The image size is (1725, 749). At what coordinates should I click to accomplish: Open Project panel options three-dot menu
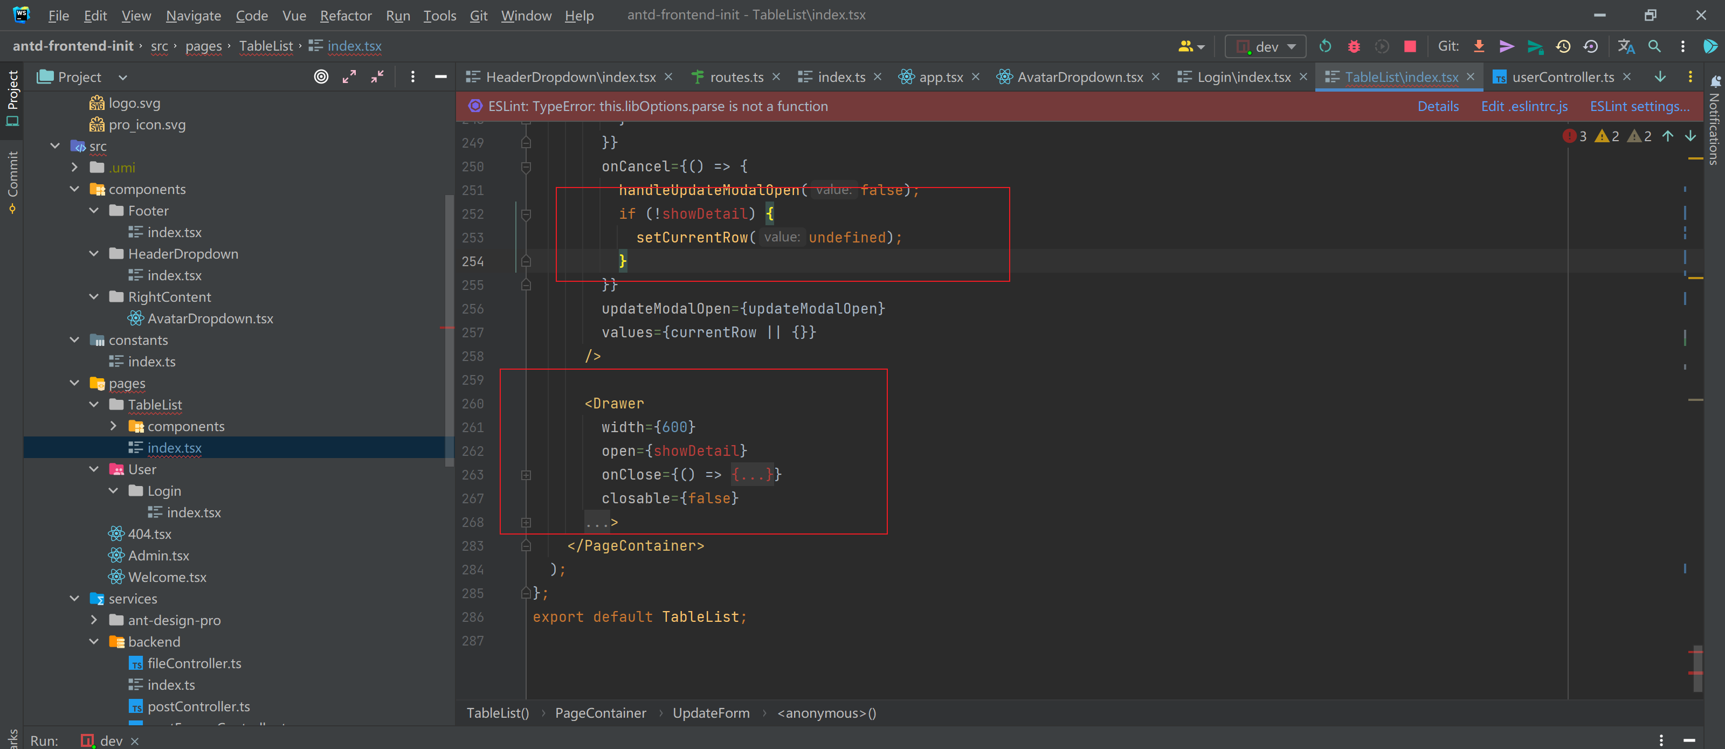point(412,77)
